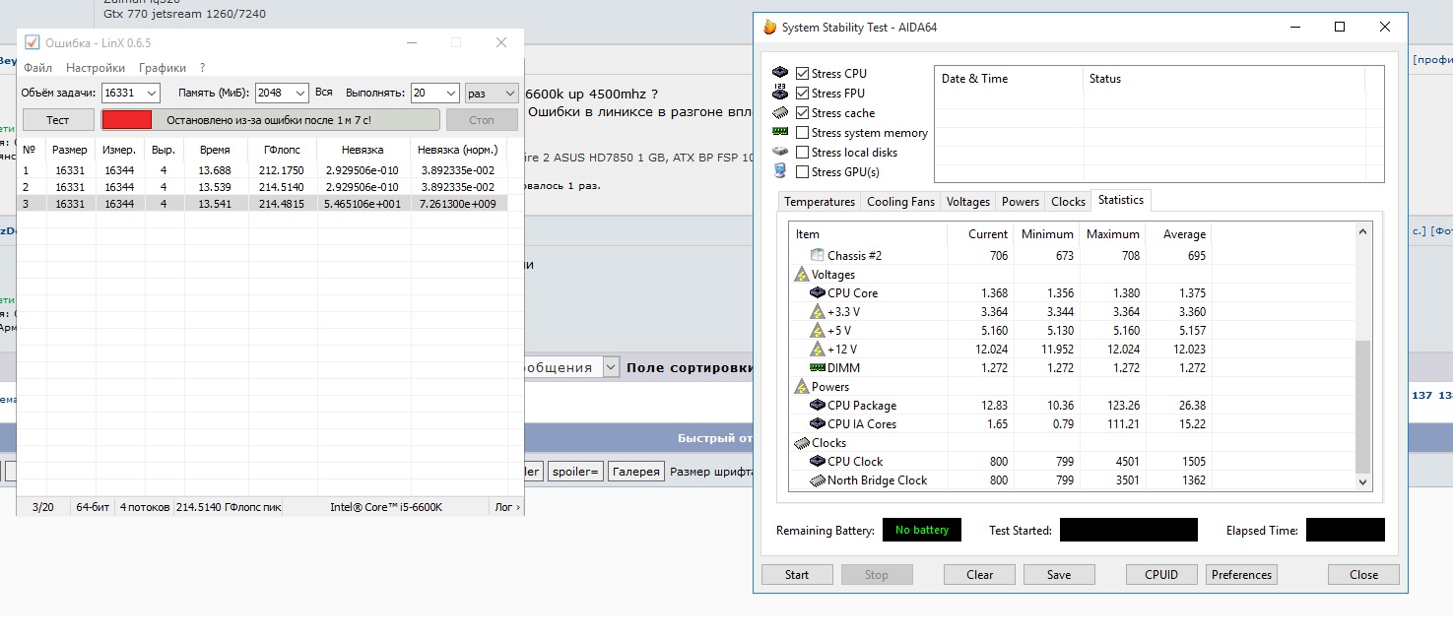This screenshot has width=1453, height=638.
Task: Sort by the ГФлопс column header
Action: (283, 150)
